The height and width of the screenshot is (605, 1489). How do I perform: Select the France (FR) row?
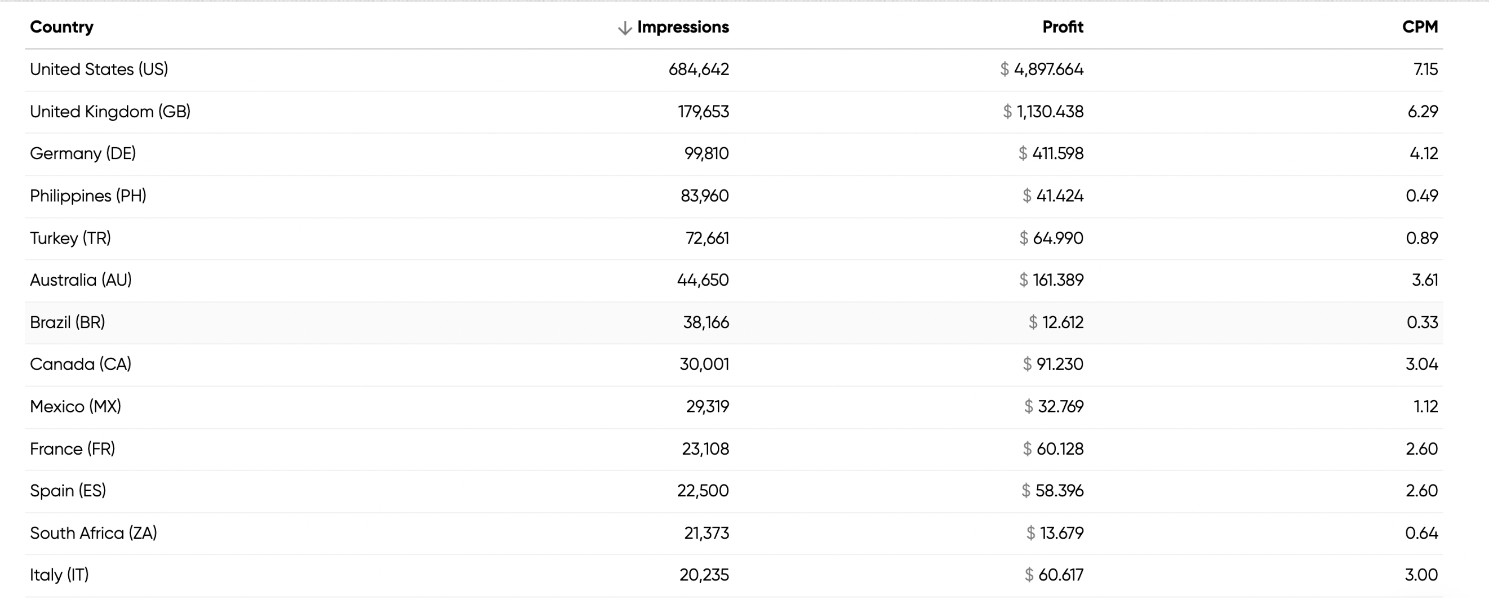tap(734, 449)
